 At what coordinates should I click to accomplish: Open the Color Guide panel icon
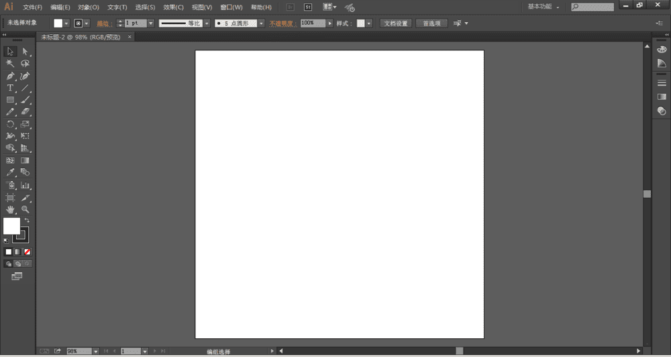[x=662, y=64]
